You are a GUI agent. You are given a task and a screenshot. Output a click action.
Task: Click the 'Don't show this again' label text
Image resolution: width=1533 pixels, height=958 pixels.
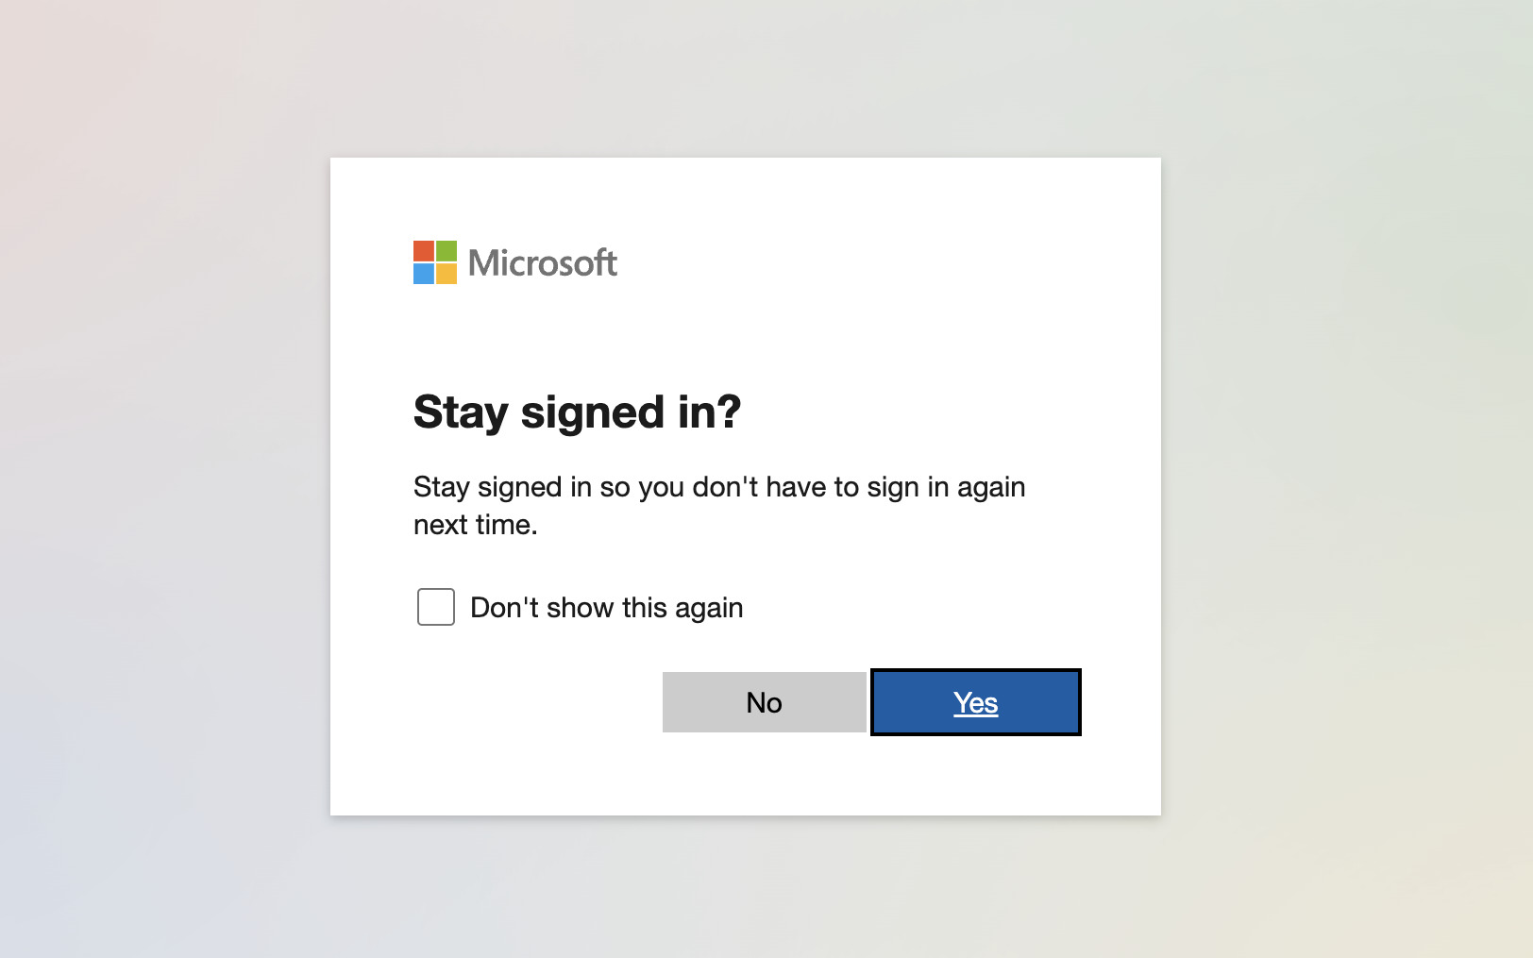(607, 608)
